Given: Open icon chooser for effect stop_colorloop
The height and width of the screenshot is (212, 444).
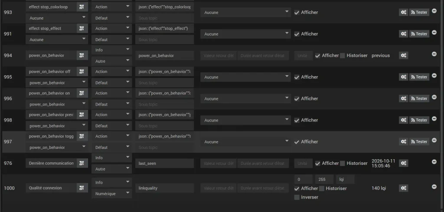Looking at the screenshot, I should pos(82,7).
